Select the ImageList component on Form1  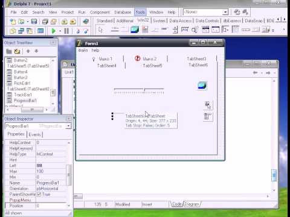tap(202, 86)
